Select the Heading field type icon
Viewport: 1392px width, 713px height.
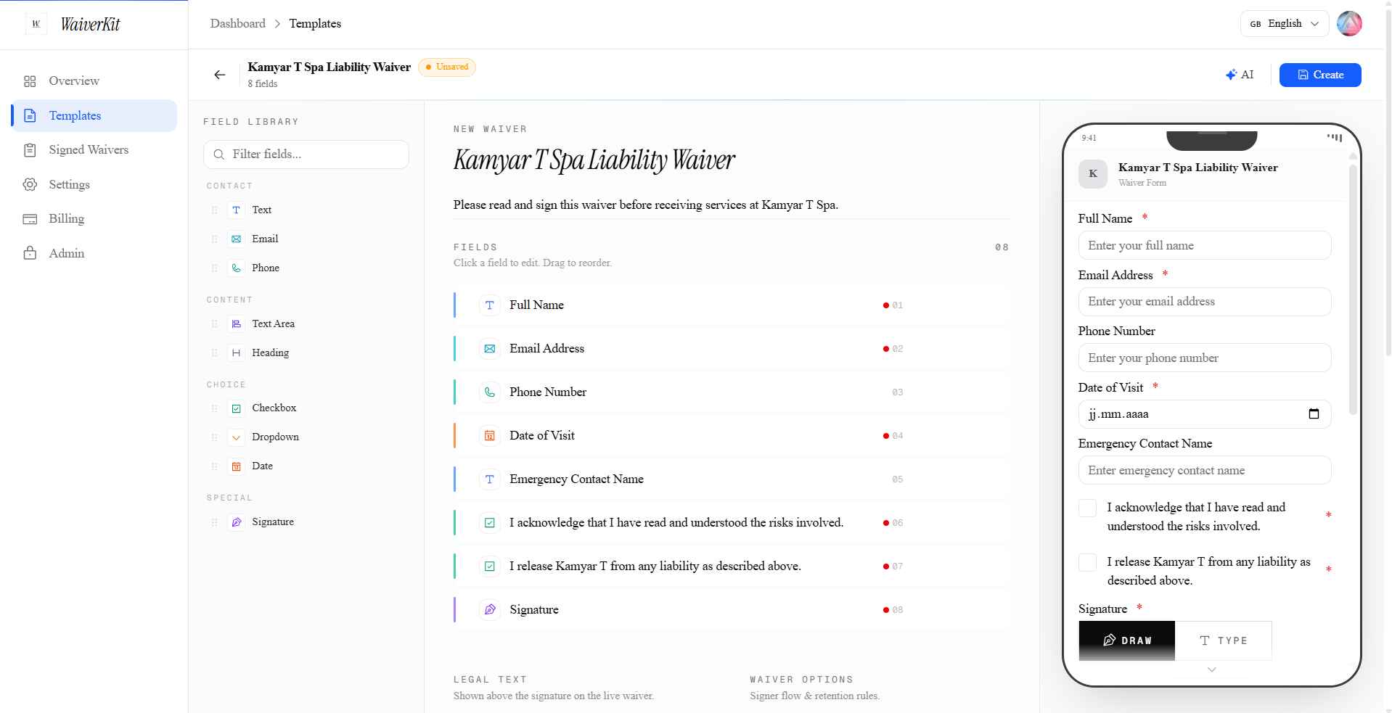coord(236,353)
